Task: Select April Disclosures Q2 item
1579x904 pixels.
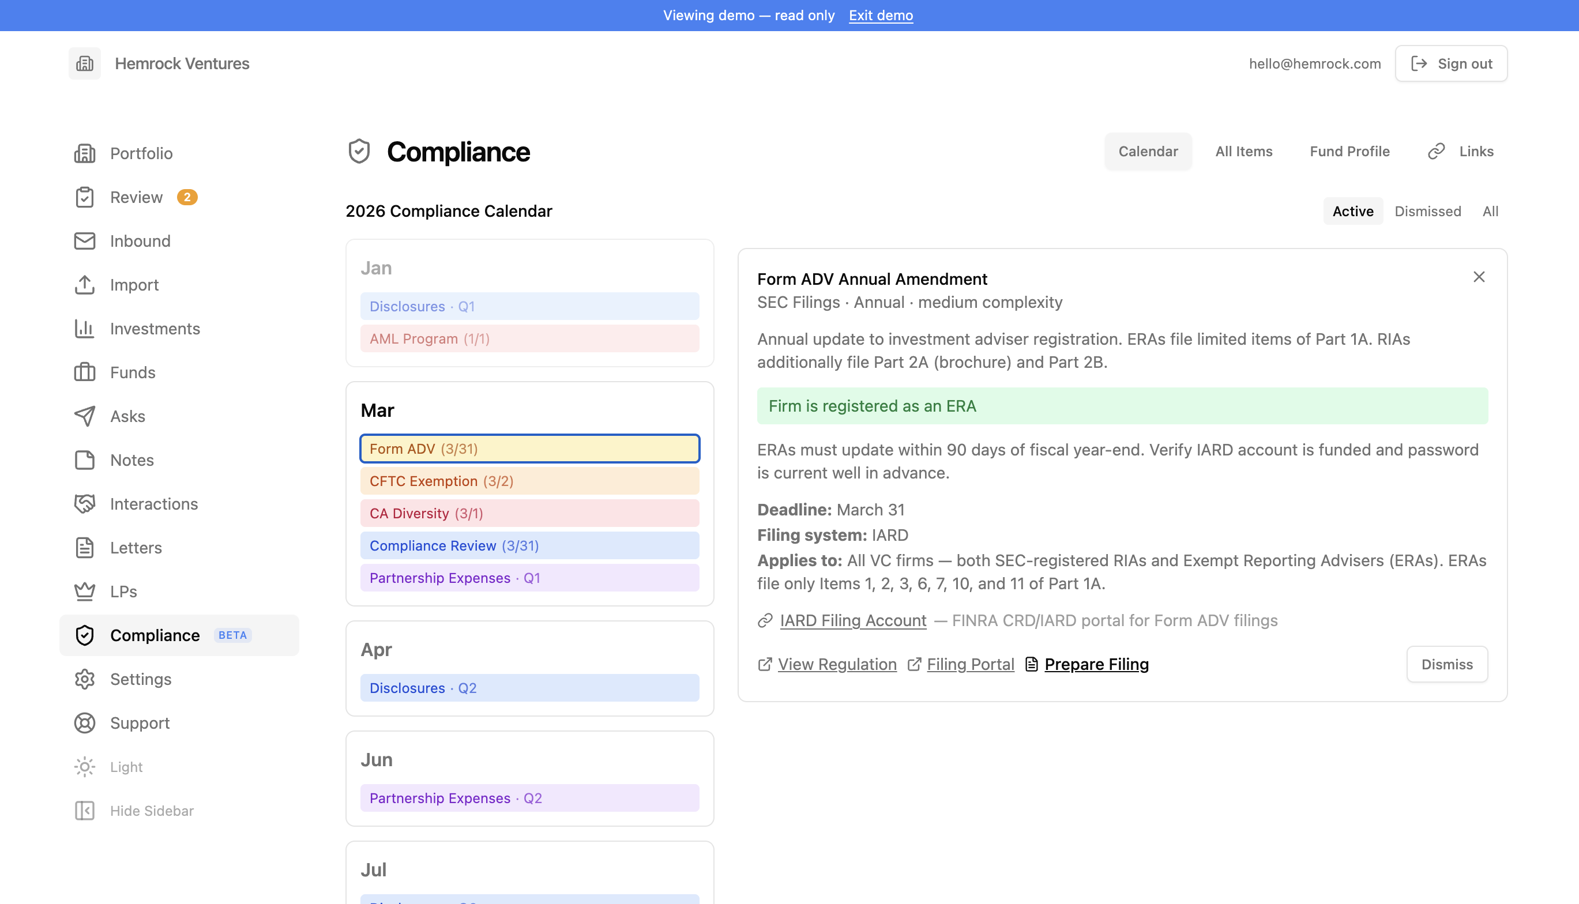Action: pyautogui.click(x=529, y=688)
